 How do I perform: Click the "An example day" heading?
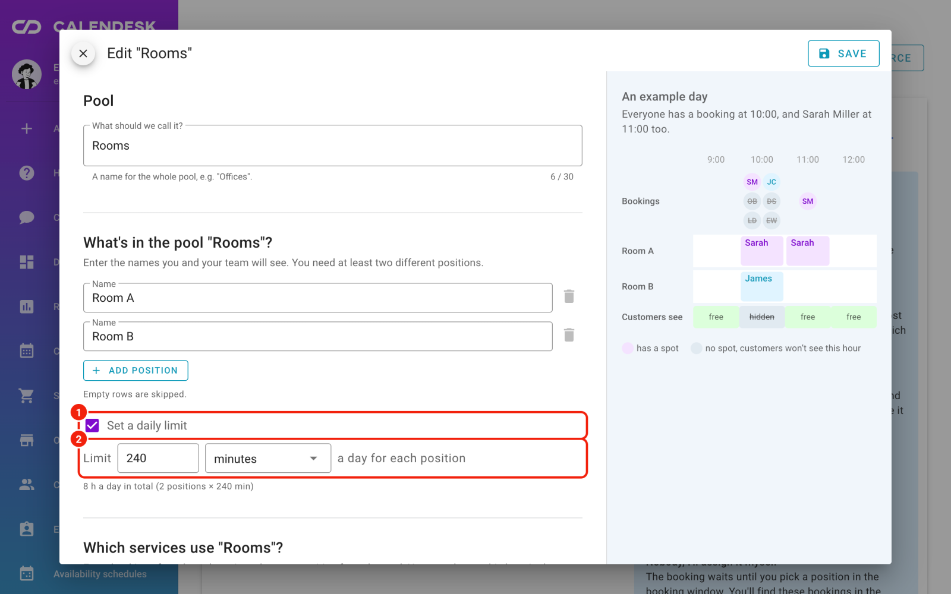[665, 96]
